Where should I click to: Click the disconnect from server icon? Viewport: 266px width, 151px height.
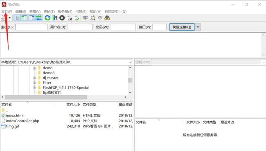70,18
